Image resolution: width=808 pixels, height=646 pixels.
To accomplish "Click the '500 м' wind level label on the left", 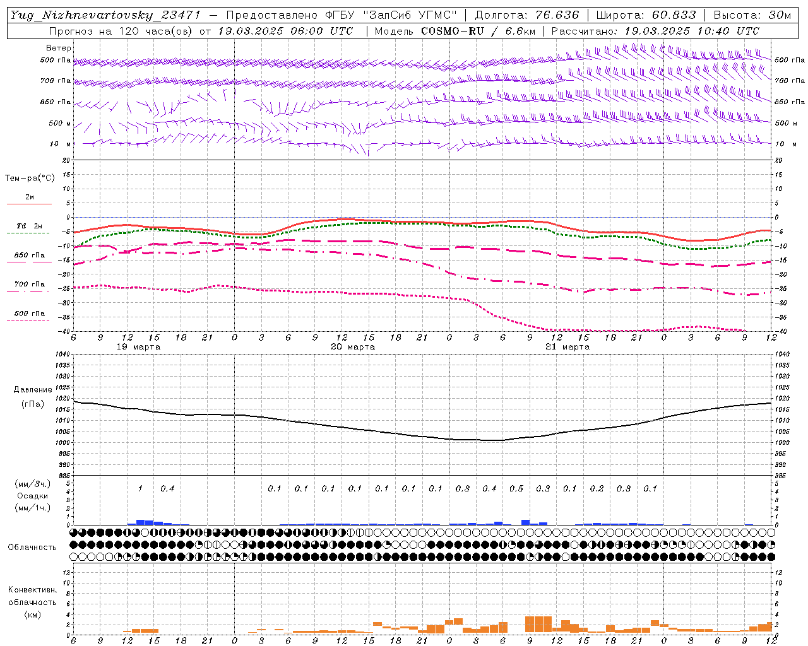I will (60, 123).
